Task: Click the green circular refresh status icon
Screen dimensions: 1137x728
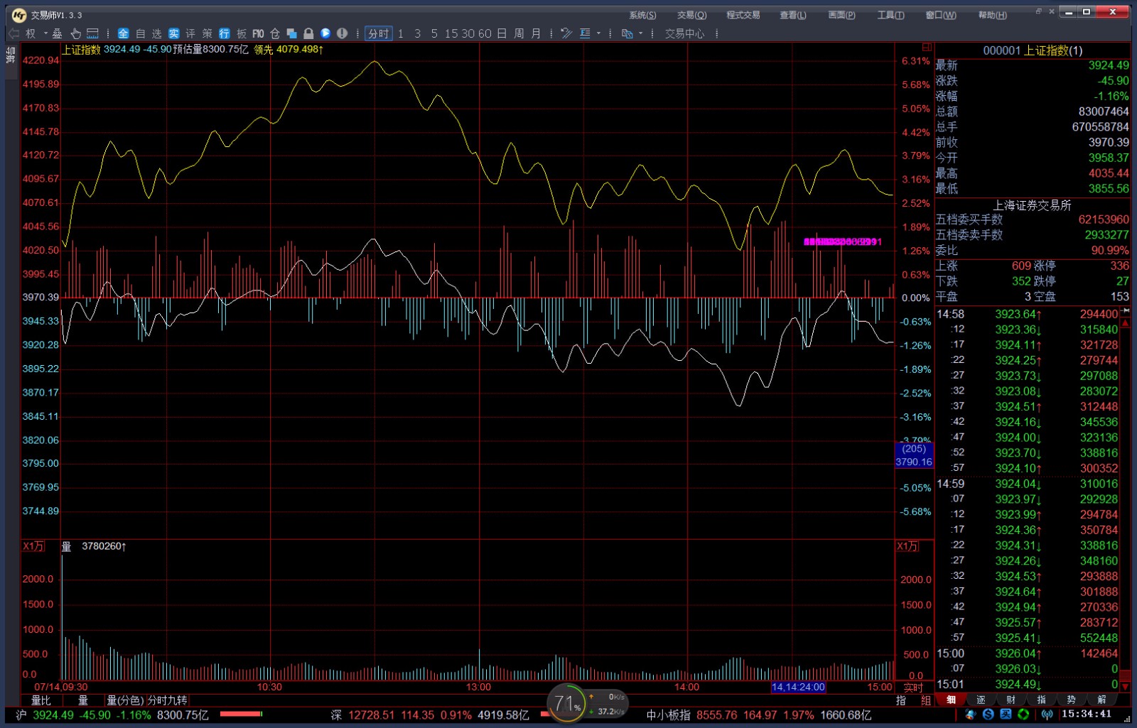Action: 1023,715
